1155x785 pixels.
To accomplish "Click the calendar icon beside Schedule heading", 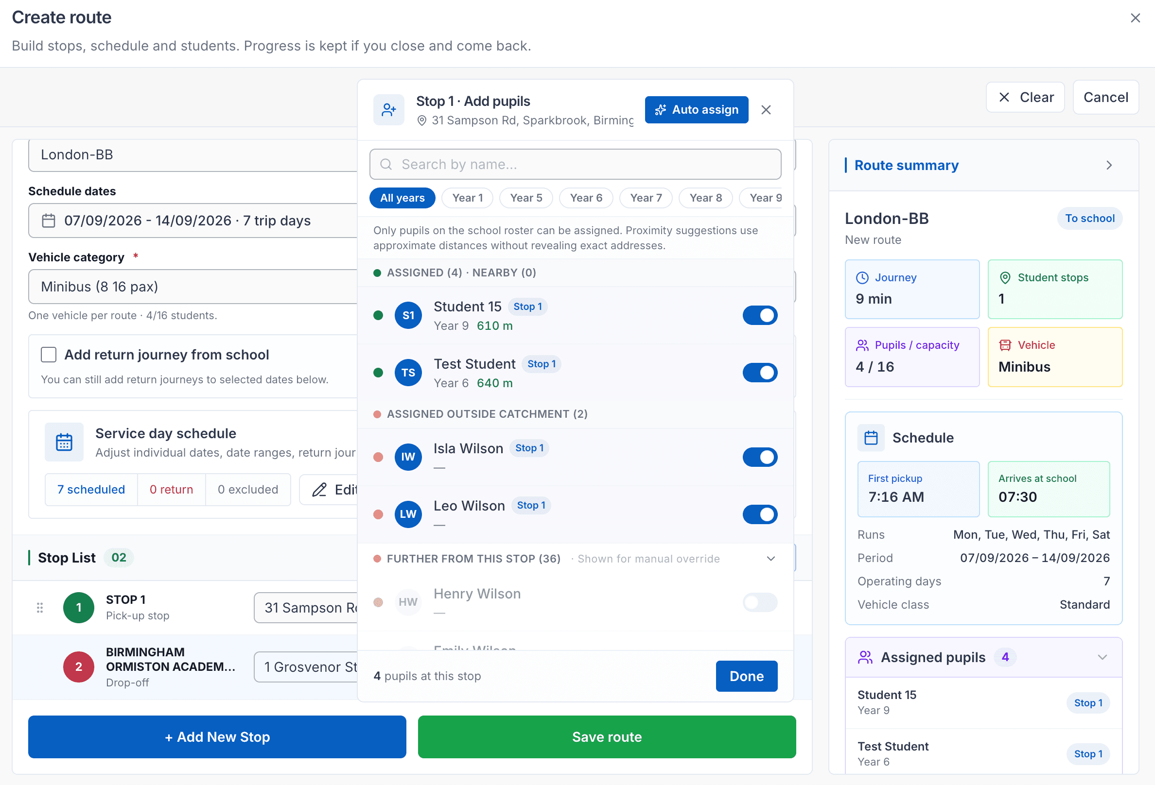I will pyautogui.click(x=871, y=438).
